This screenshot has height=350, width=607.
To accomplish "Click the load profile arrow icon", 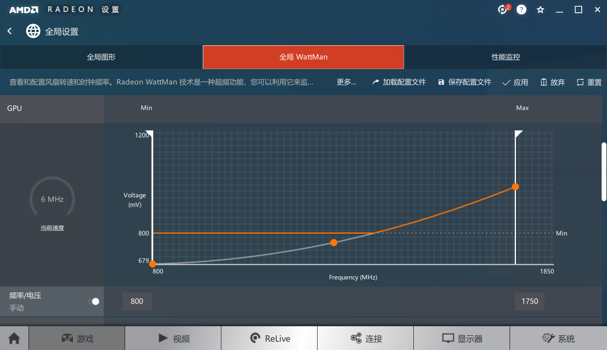I will tap(375, 82).
